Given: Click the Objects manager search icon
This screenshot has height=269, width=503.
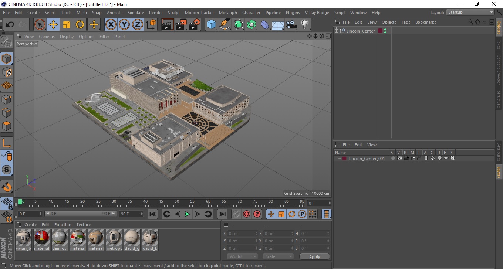Looking at the screenshot, I should [x=471, y=22].
